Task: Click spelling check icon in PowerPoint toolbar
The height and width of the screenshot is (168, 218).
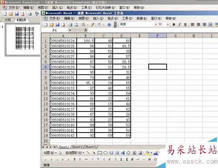Action: coord(37,14)
